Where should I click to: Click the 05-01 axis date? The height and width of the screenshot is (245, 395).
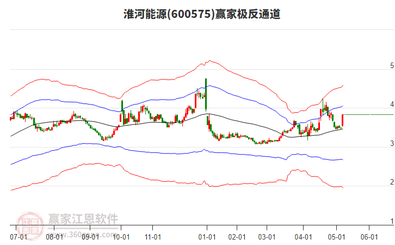[x=336, y=237]
